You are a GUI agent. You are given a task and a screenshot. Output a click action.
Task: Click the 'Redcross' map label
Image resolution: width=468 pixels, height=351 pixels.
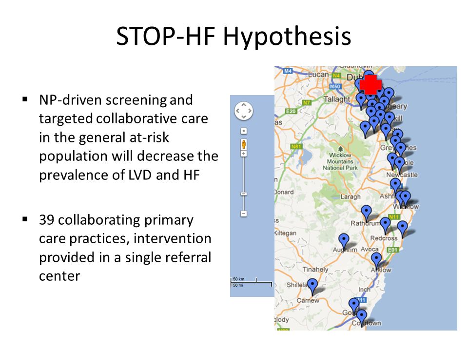384,238
